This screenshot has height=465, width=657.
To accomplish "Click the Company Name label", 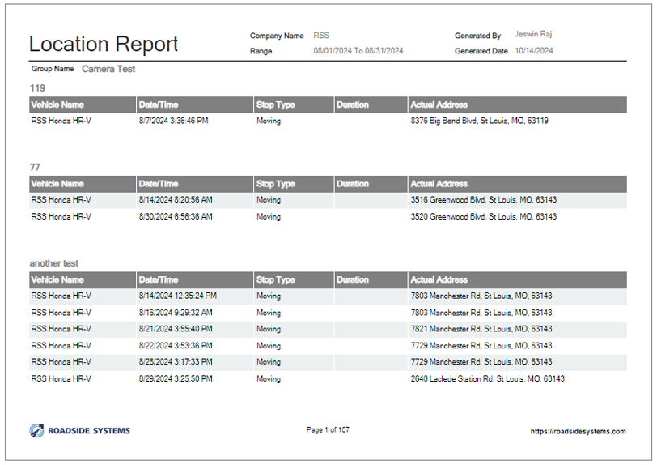I will pos(277,36).
